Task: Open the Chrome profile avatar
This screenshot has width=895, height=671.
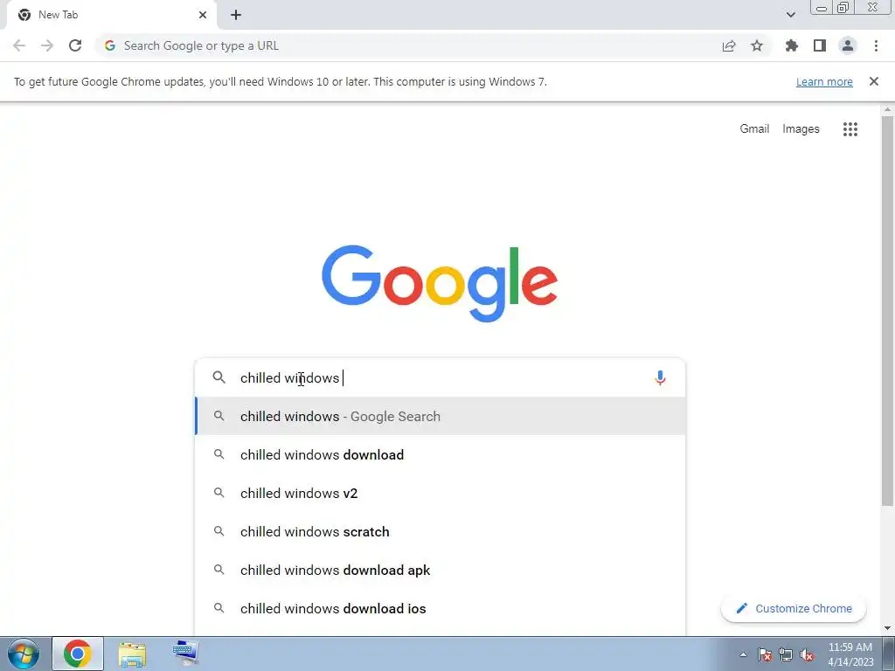Action: pyautogui.click(x=848, y=45)
